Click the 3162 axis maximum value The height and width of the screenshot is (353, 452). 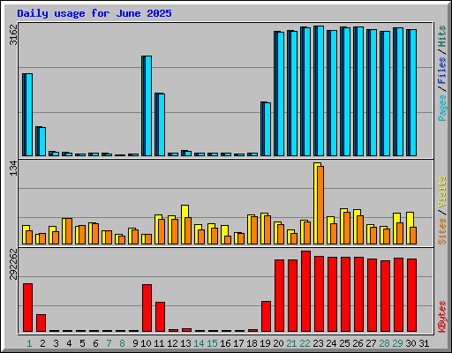13,35
